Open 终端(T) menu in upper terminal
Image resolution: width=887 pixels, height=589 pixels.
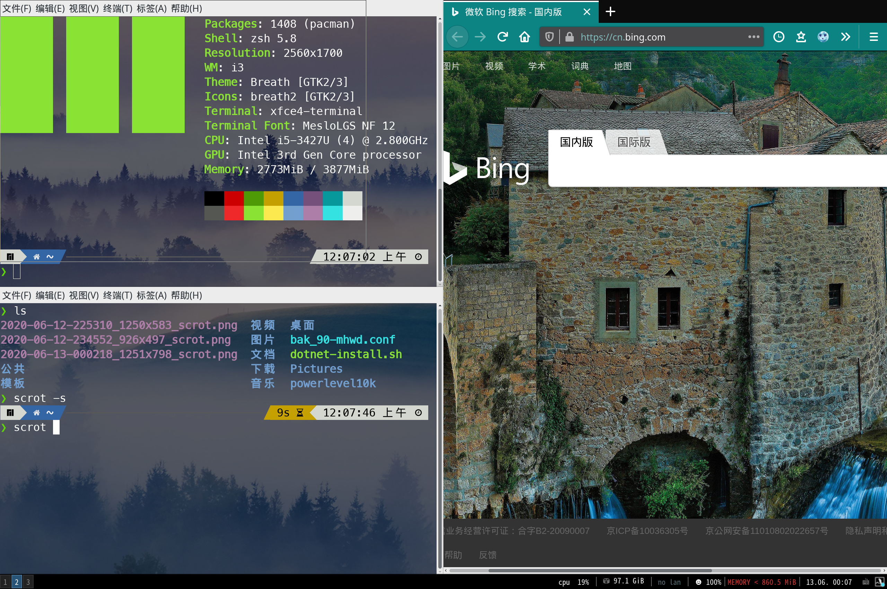point(117,8)
